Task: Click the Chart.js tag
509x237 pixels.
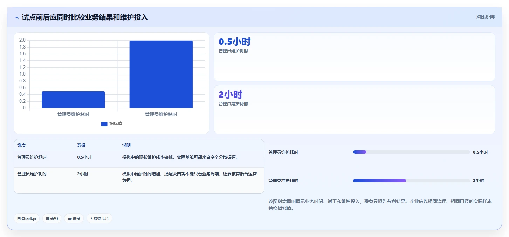Action: click(27, 218)
